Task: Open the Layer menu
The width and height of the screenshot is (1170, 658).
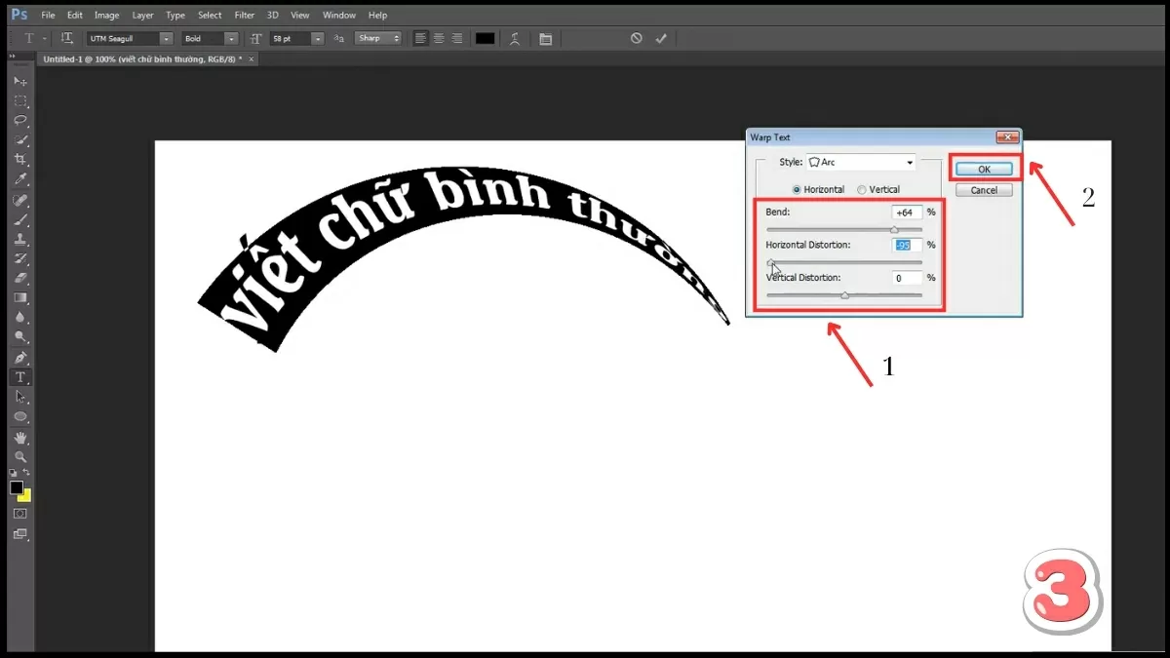Action: [x=142, y=16]
